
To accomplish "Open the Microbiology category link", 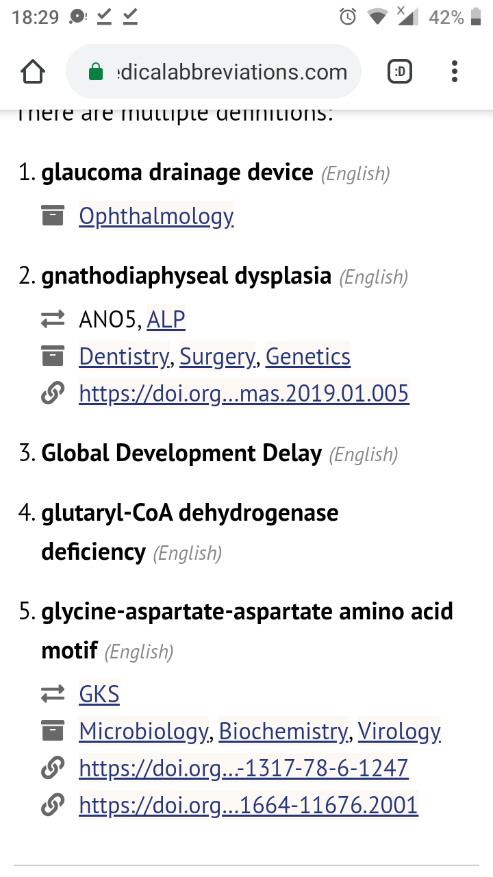I will [x=143, y=732].
